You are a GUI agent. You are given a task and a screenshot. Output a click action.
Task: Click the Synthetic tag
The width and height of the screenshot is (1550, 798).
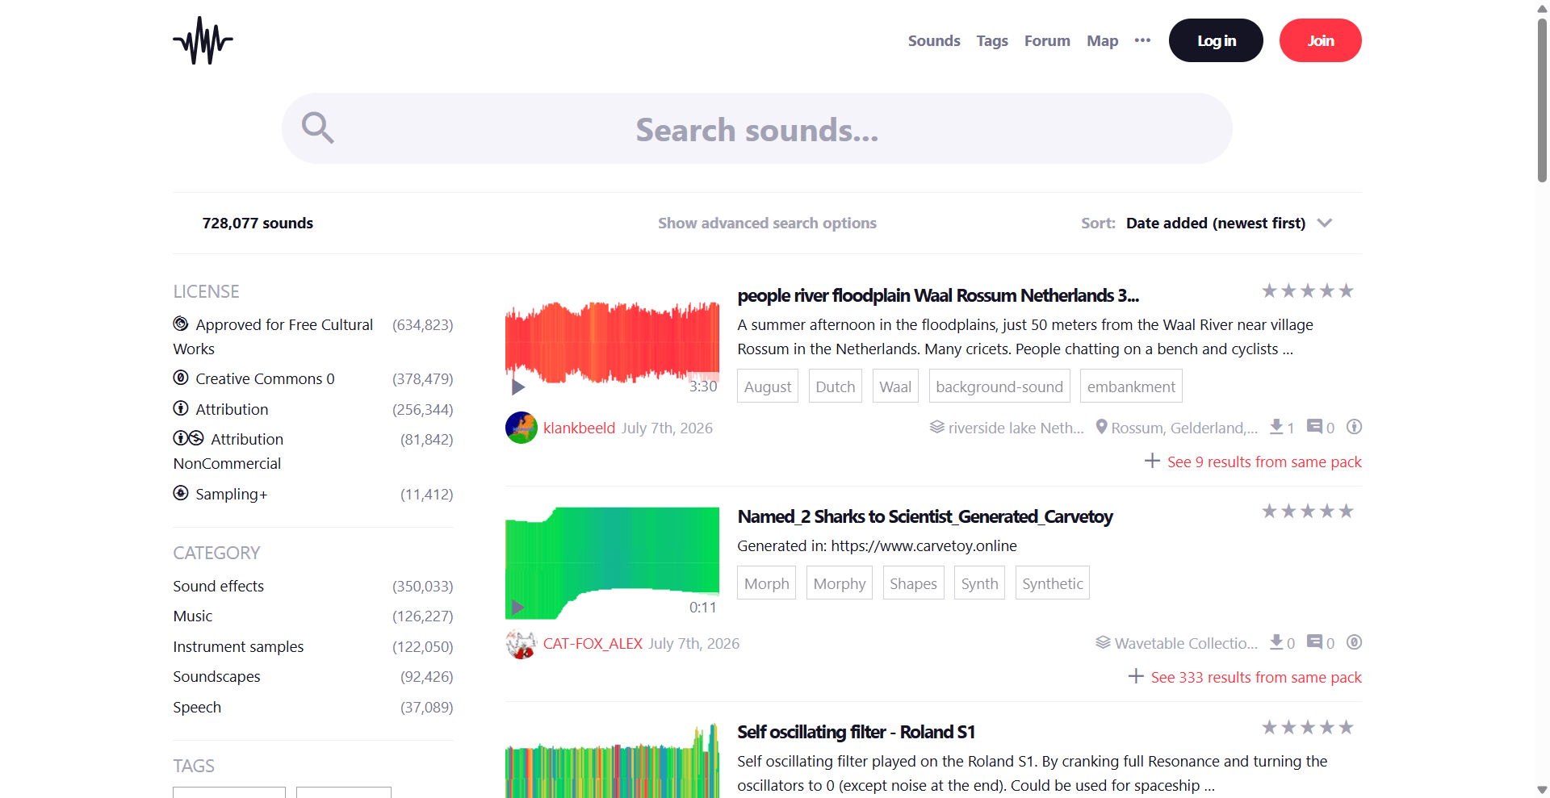[1053, 583]
